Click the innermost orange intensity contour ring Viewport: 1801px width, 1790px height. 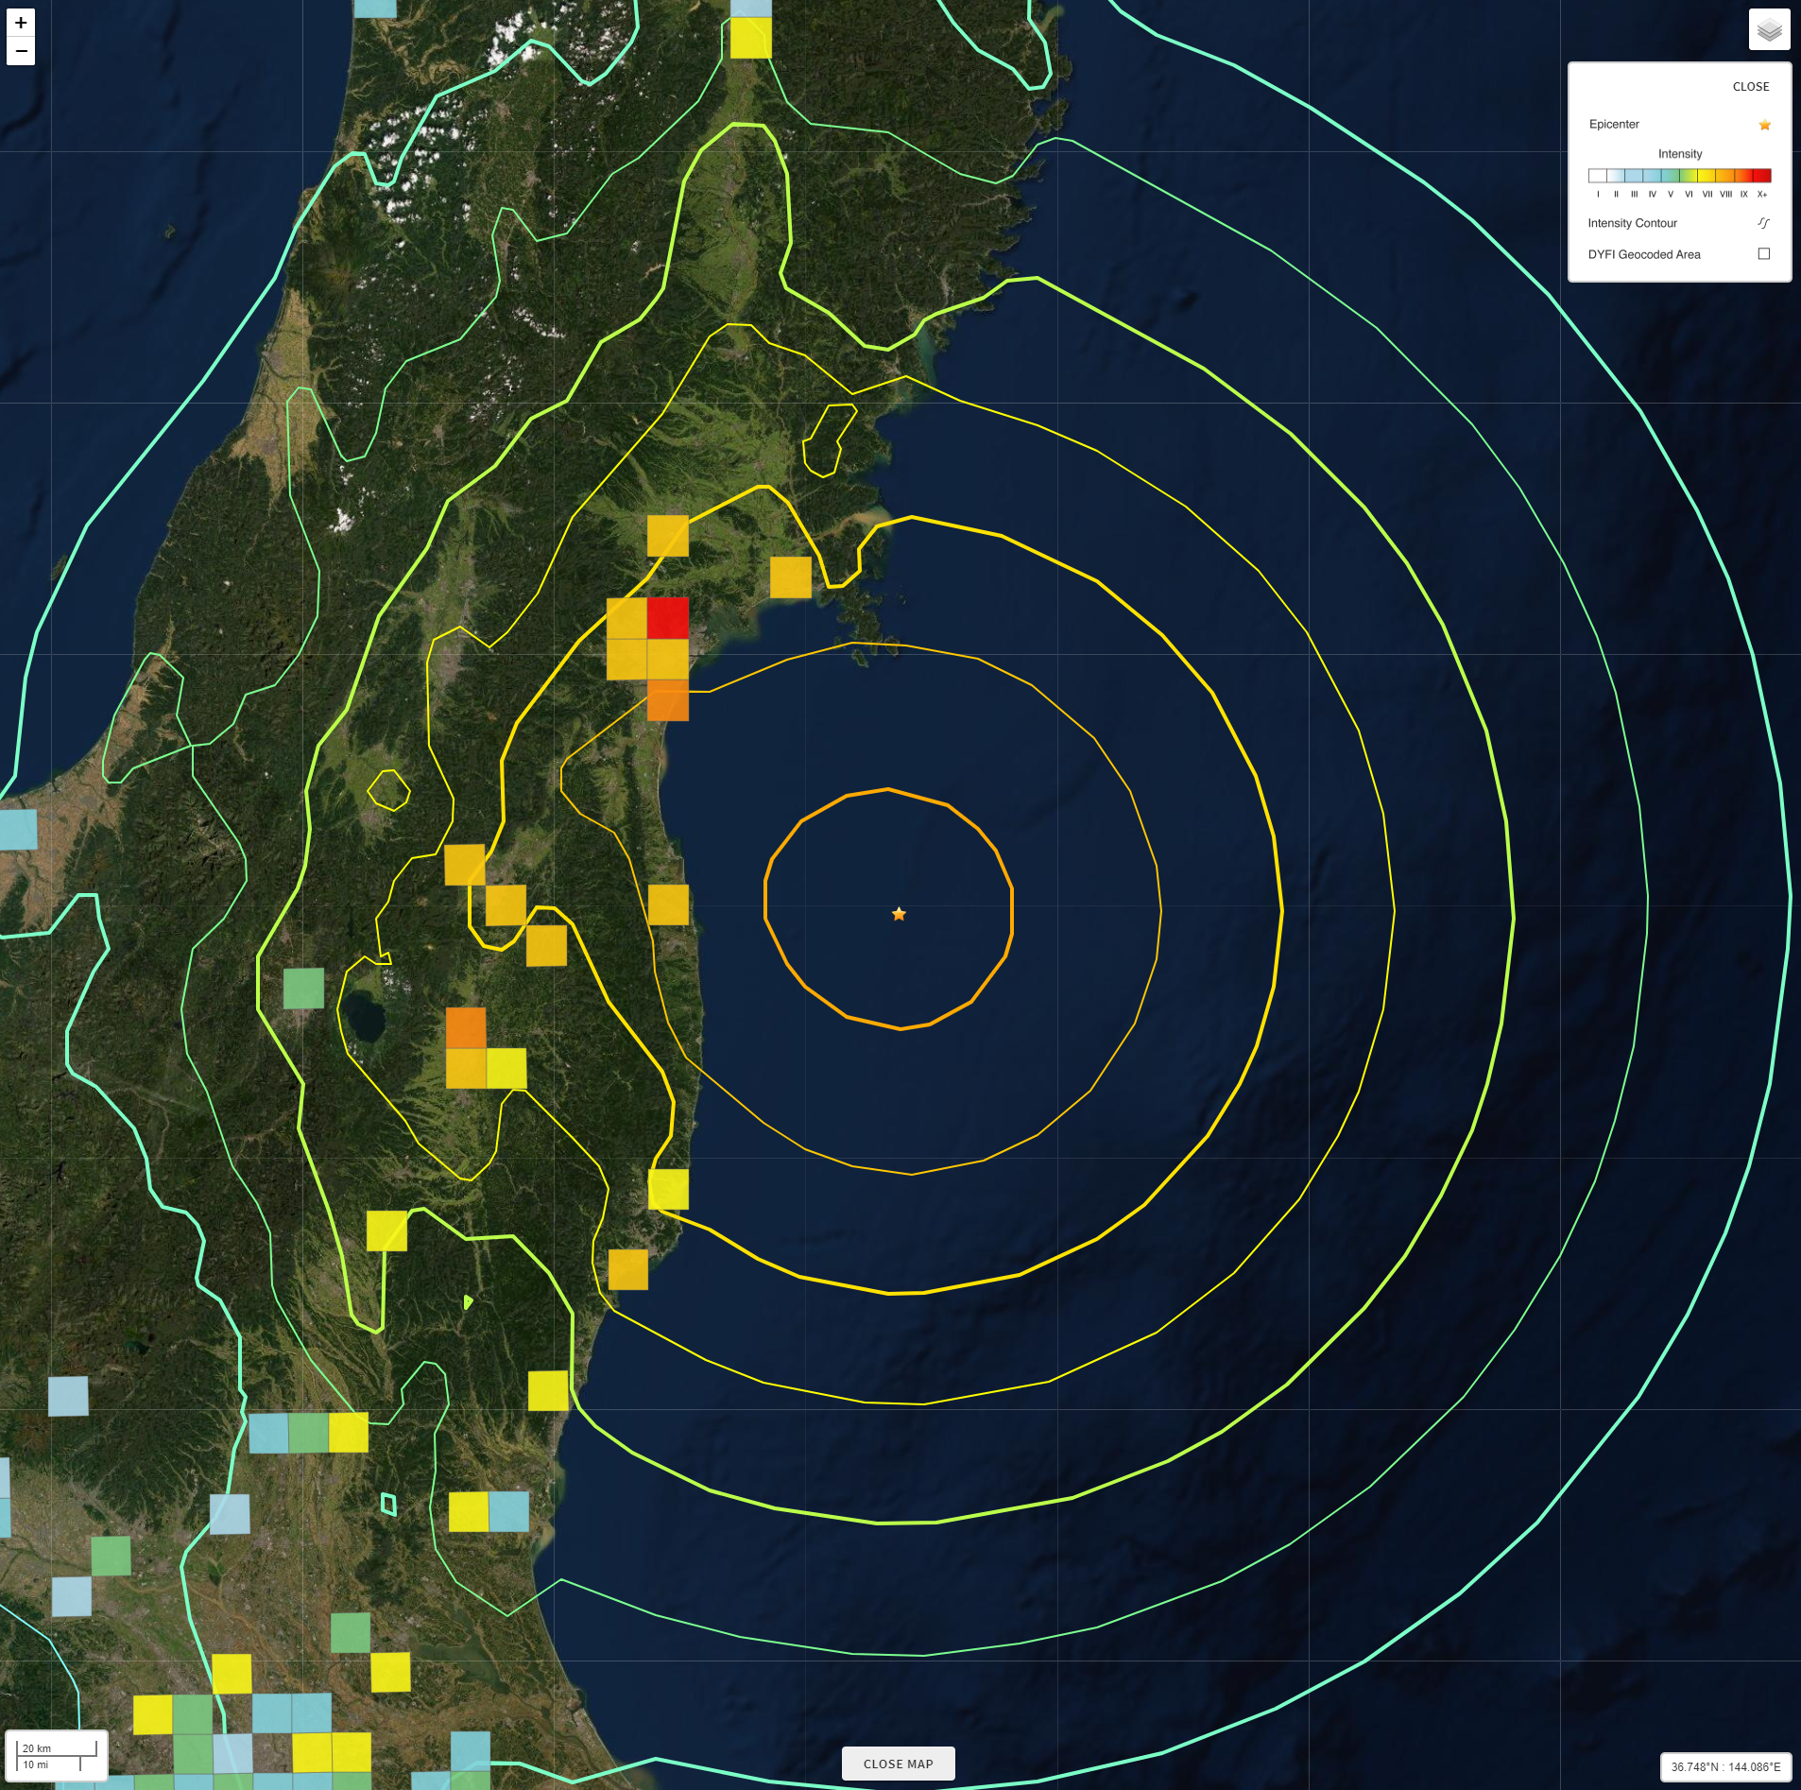point(1011,907)
